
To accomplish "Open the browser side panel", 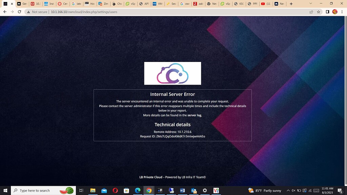I will click(x=328, y=12).
